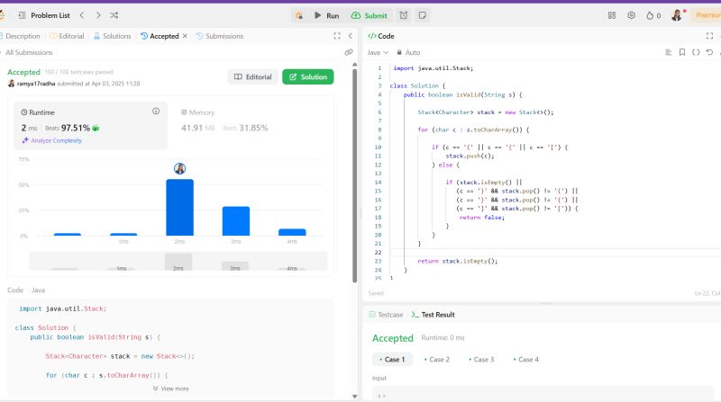This screenshot has width=721, height=402.
Task: Select the 2ms bar in runtime chart
Action: pyautogui.click(x=179, y=208)
